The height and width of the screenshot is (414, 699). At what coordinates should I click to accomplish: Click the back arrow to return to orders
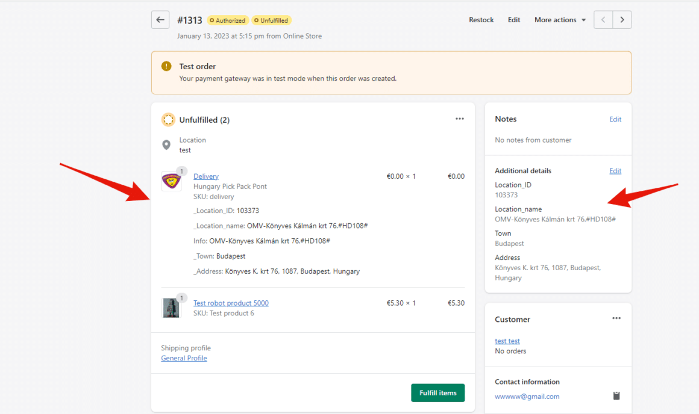pyautogui.click(x=160, y=19)
